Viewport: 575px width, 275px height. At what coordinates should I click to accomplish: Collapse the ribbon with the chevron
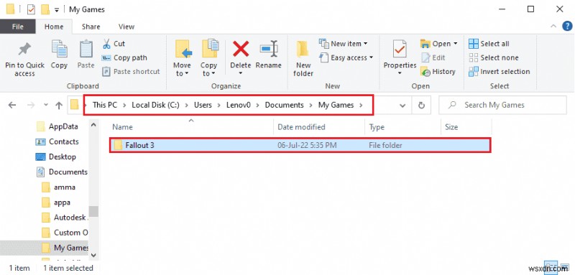[553, 27]
